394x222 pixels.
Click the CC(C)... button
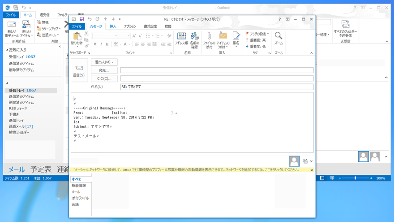click(x=104, y=78)
